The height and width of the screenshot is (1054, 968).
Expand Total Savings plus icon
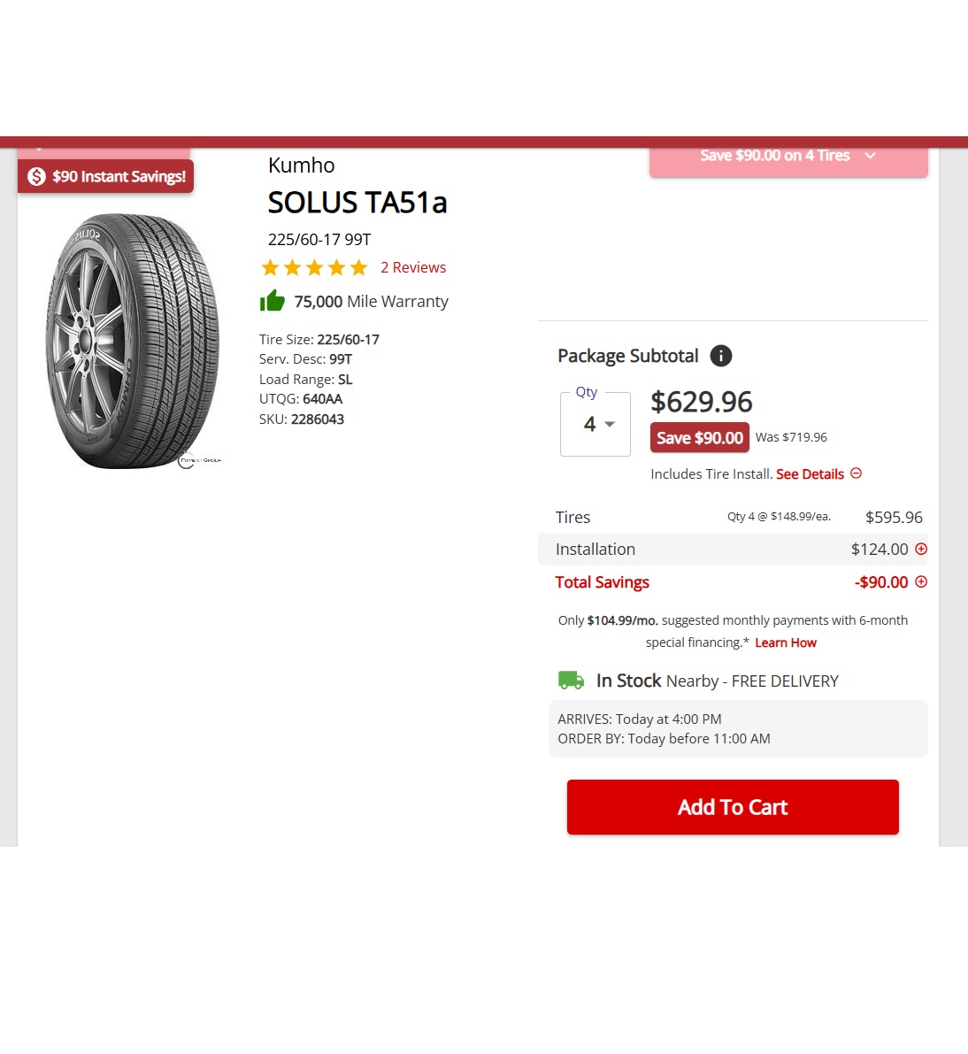(921, 581)
